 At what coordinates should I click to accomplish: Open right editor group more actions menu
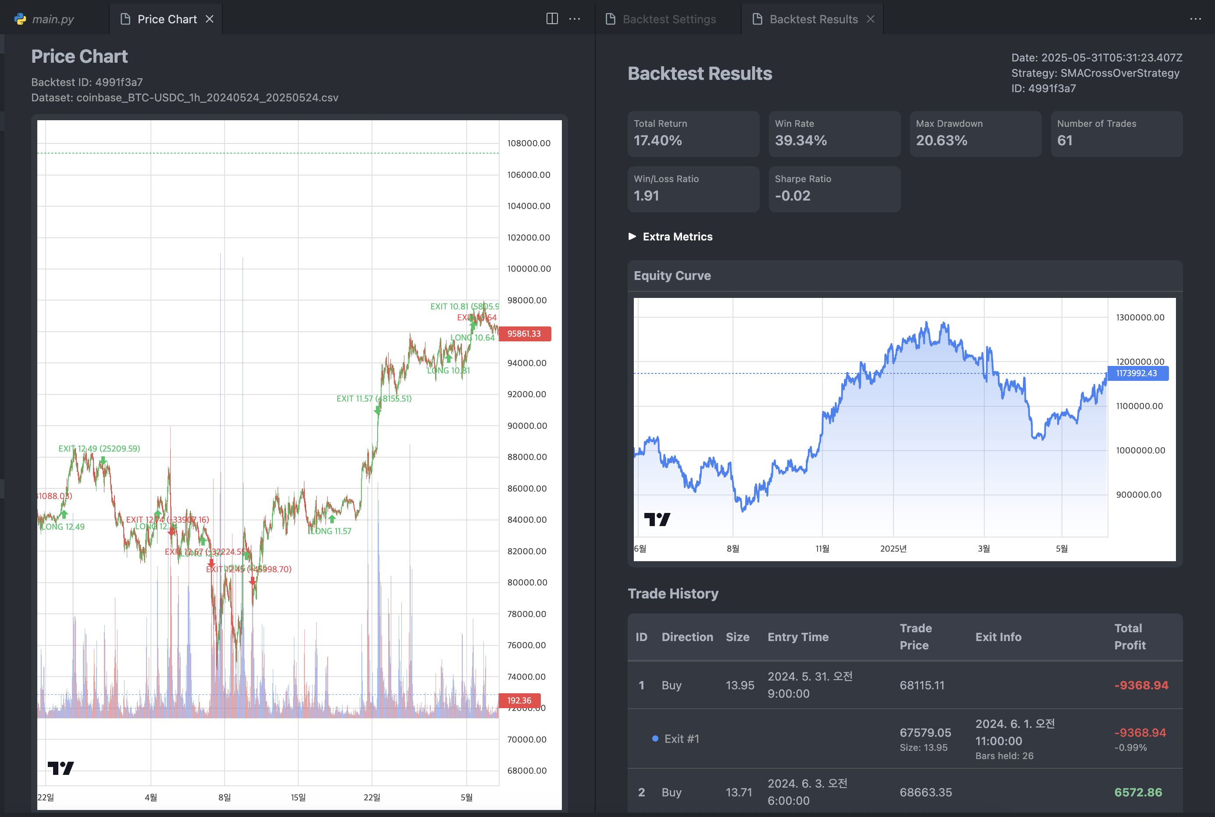[x=1195, y=19]
